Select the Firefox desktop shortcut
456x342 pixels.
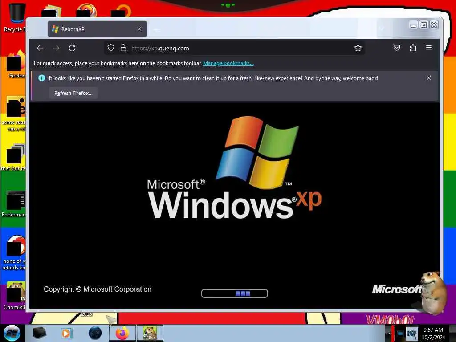[16, 64]
